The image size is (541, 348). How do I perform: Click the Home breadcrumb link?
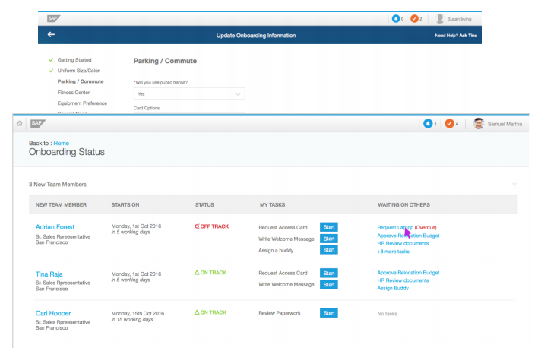point(61,143)
